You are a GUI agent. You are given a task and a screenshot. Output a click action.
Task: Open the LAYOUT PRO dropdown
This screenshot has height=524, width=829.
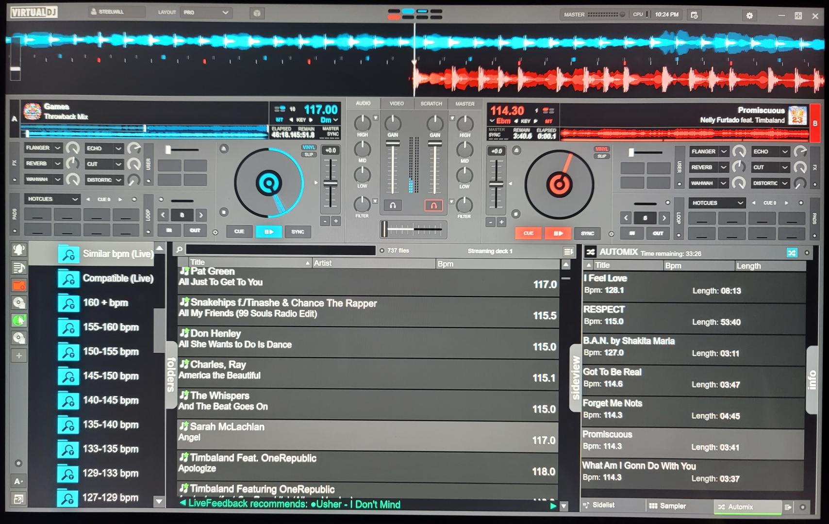(x=206, y=13)
